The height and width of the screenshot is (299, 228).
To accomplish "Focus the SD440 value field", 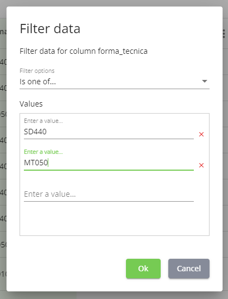I will click(109, 132).
